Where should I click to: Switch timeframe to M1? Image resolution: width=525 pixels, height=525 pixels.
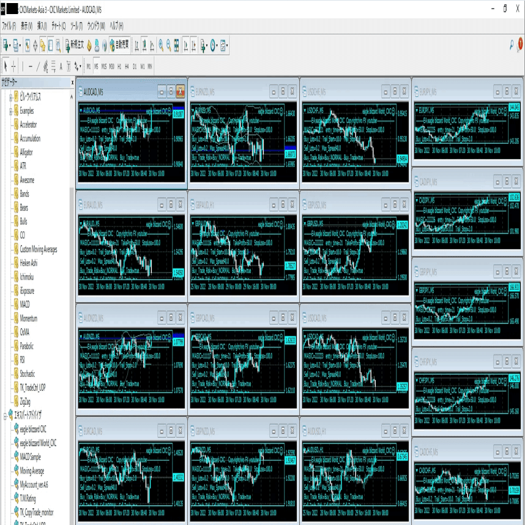coord(89,67)
